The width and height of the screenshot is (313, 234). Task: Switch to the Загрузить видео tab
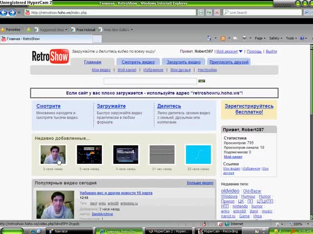point(183,62)
